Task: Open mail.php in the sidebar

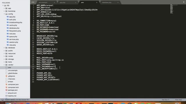Action: pos(12,34)
